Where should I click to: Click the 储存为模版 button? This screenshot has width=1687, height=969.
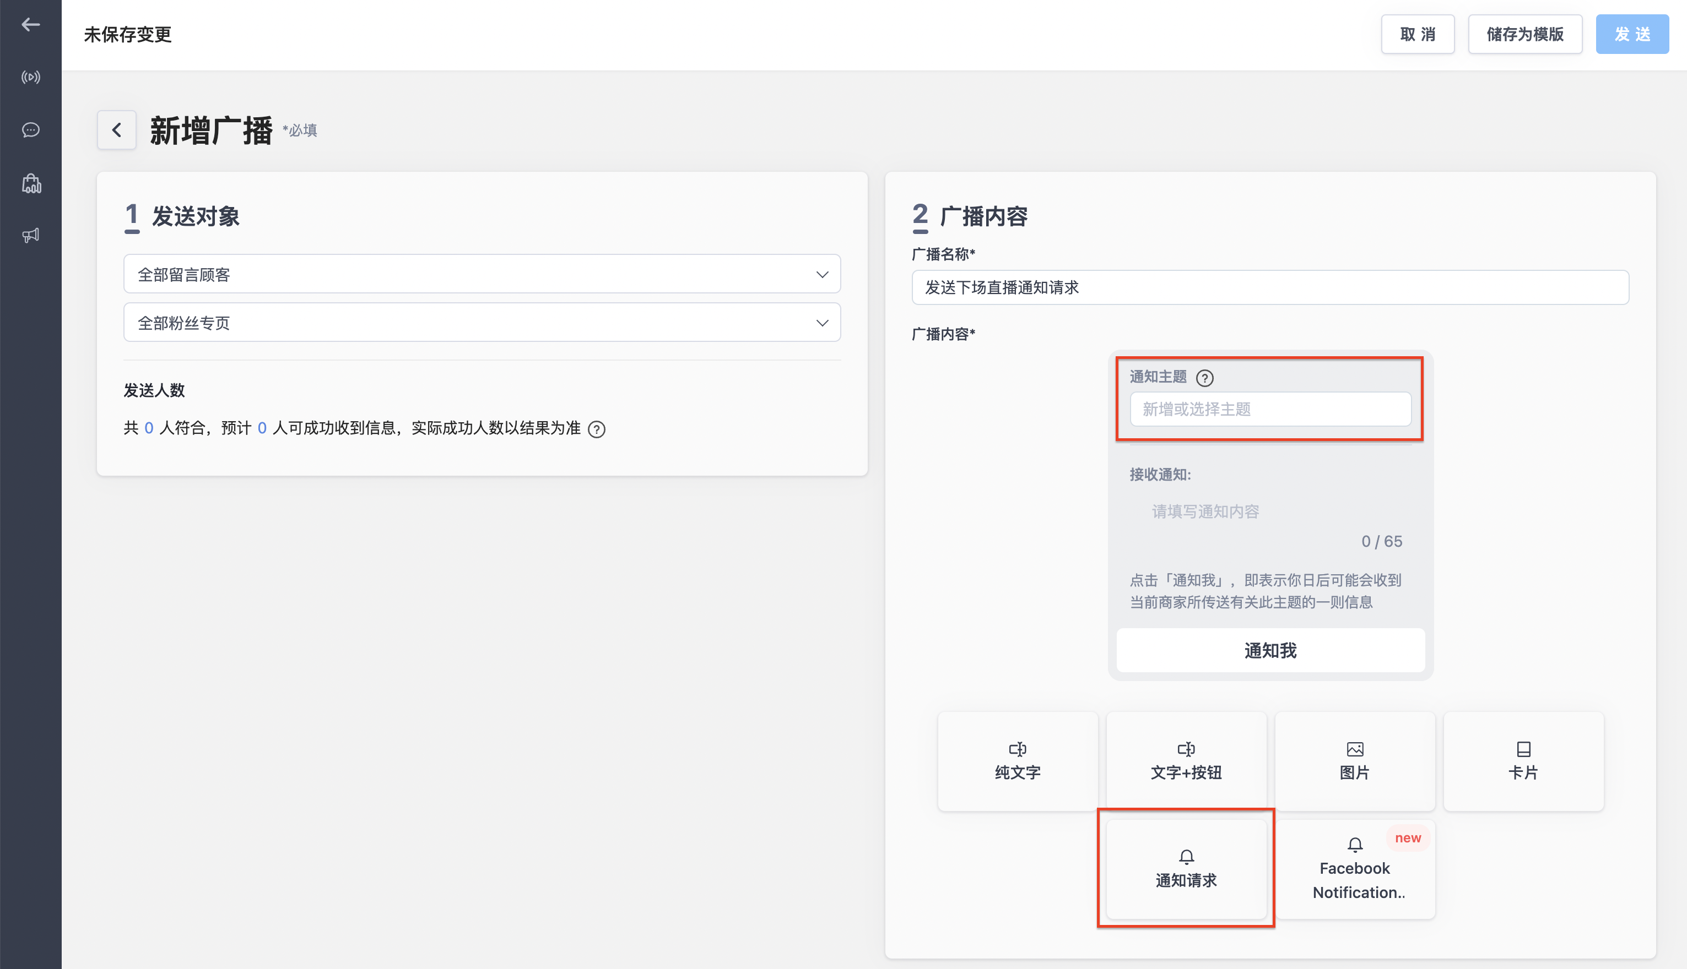(1524, 34)
